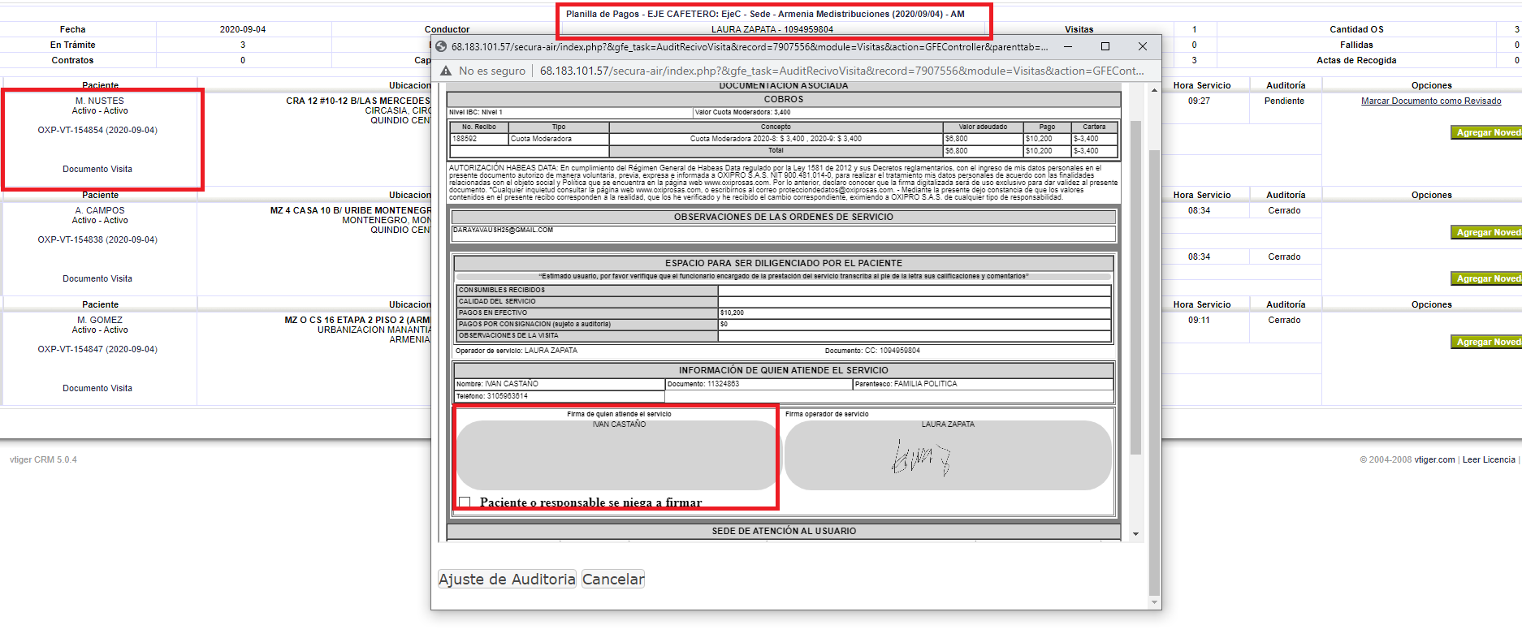Check 'Paciente o responsable se niega a firmar'
This screenshot has width=1522, height=638.
[465, 502]
